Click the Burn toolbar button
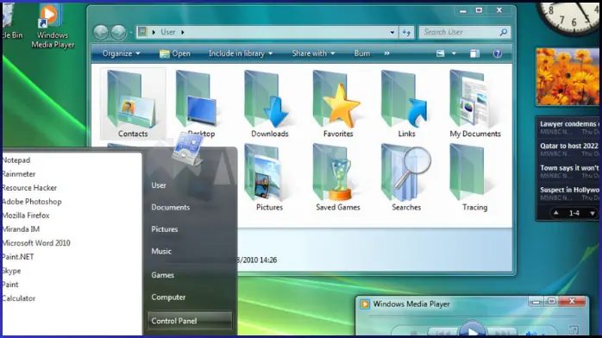Viewport: 602px width, 338px height. pos(362,53)
